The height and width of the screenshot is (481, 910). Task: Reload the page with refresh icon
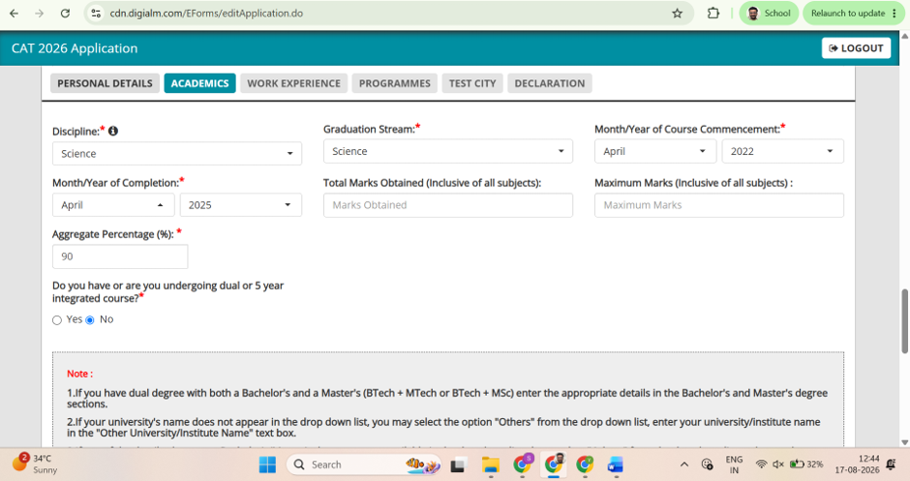point(65,14)
